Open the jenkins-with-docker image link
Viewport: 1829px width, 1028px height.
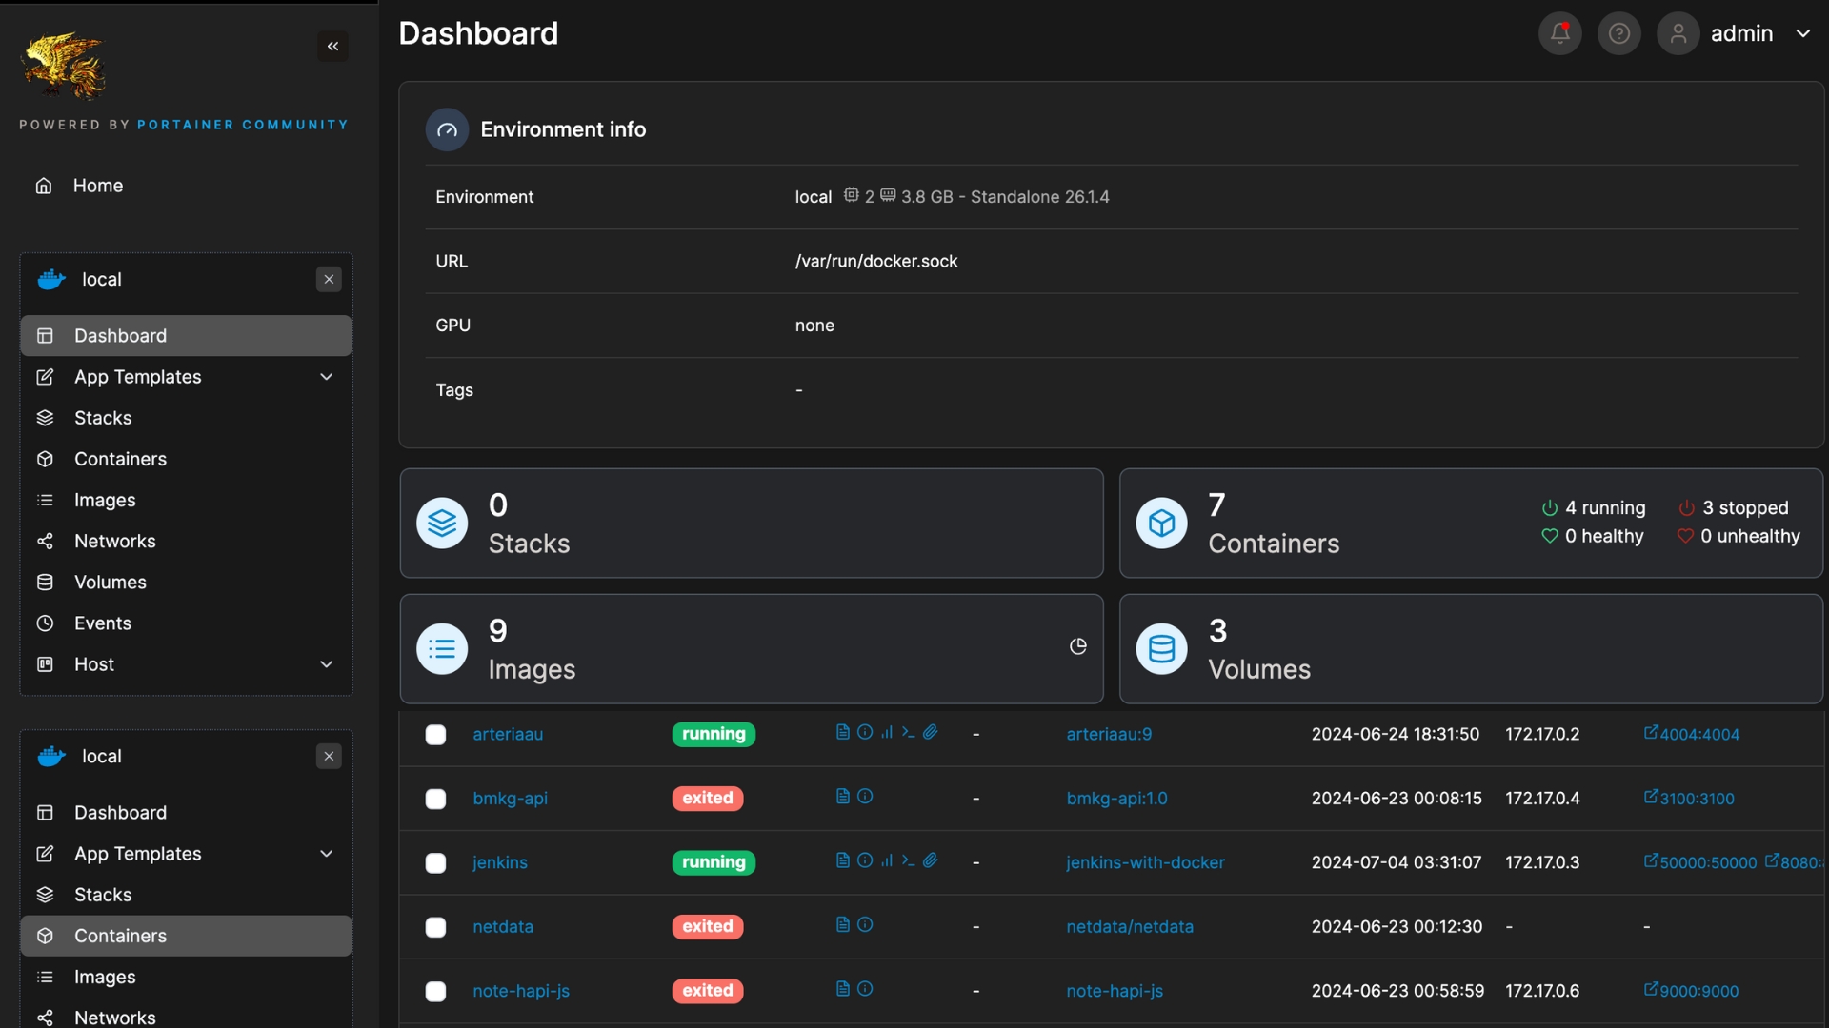click(x=1145, y=862)
